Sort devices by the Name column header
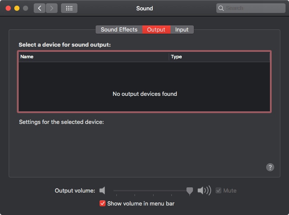This screenshot has height=215, width=289. 93,57
